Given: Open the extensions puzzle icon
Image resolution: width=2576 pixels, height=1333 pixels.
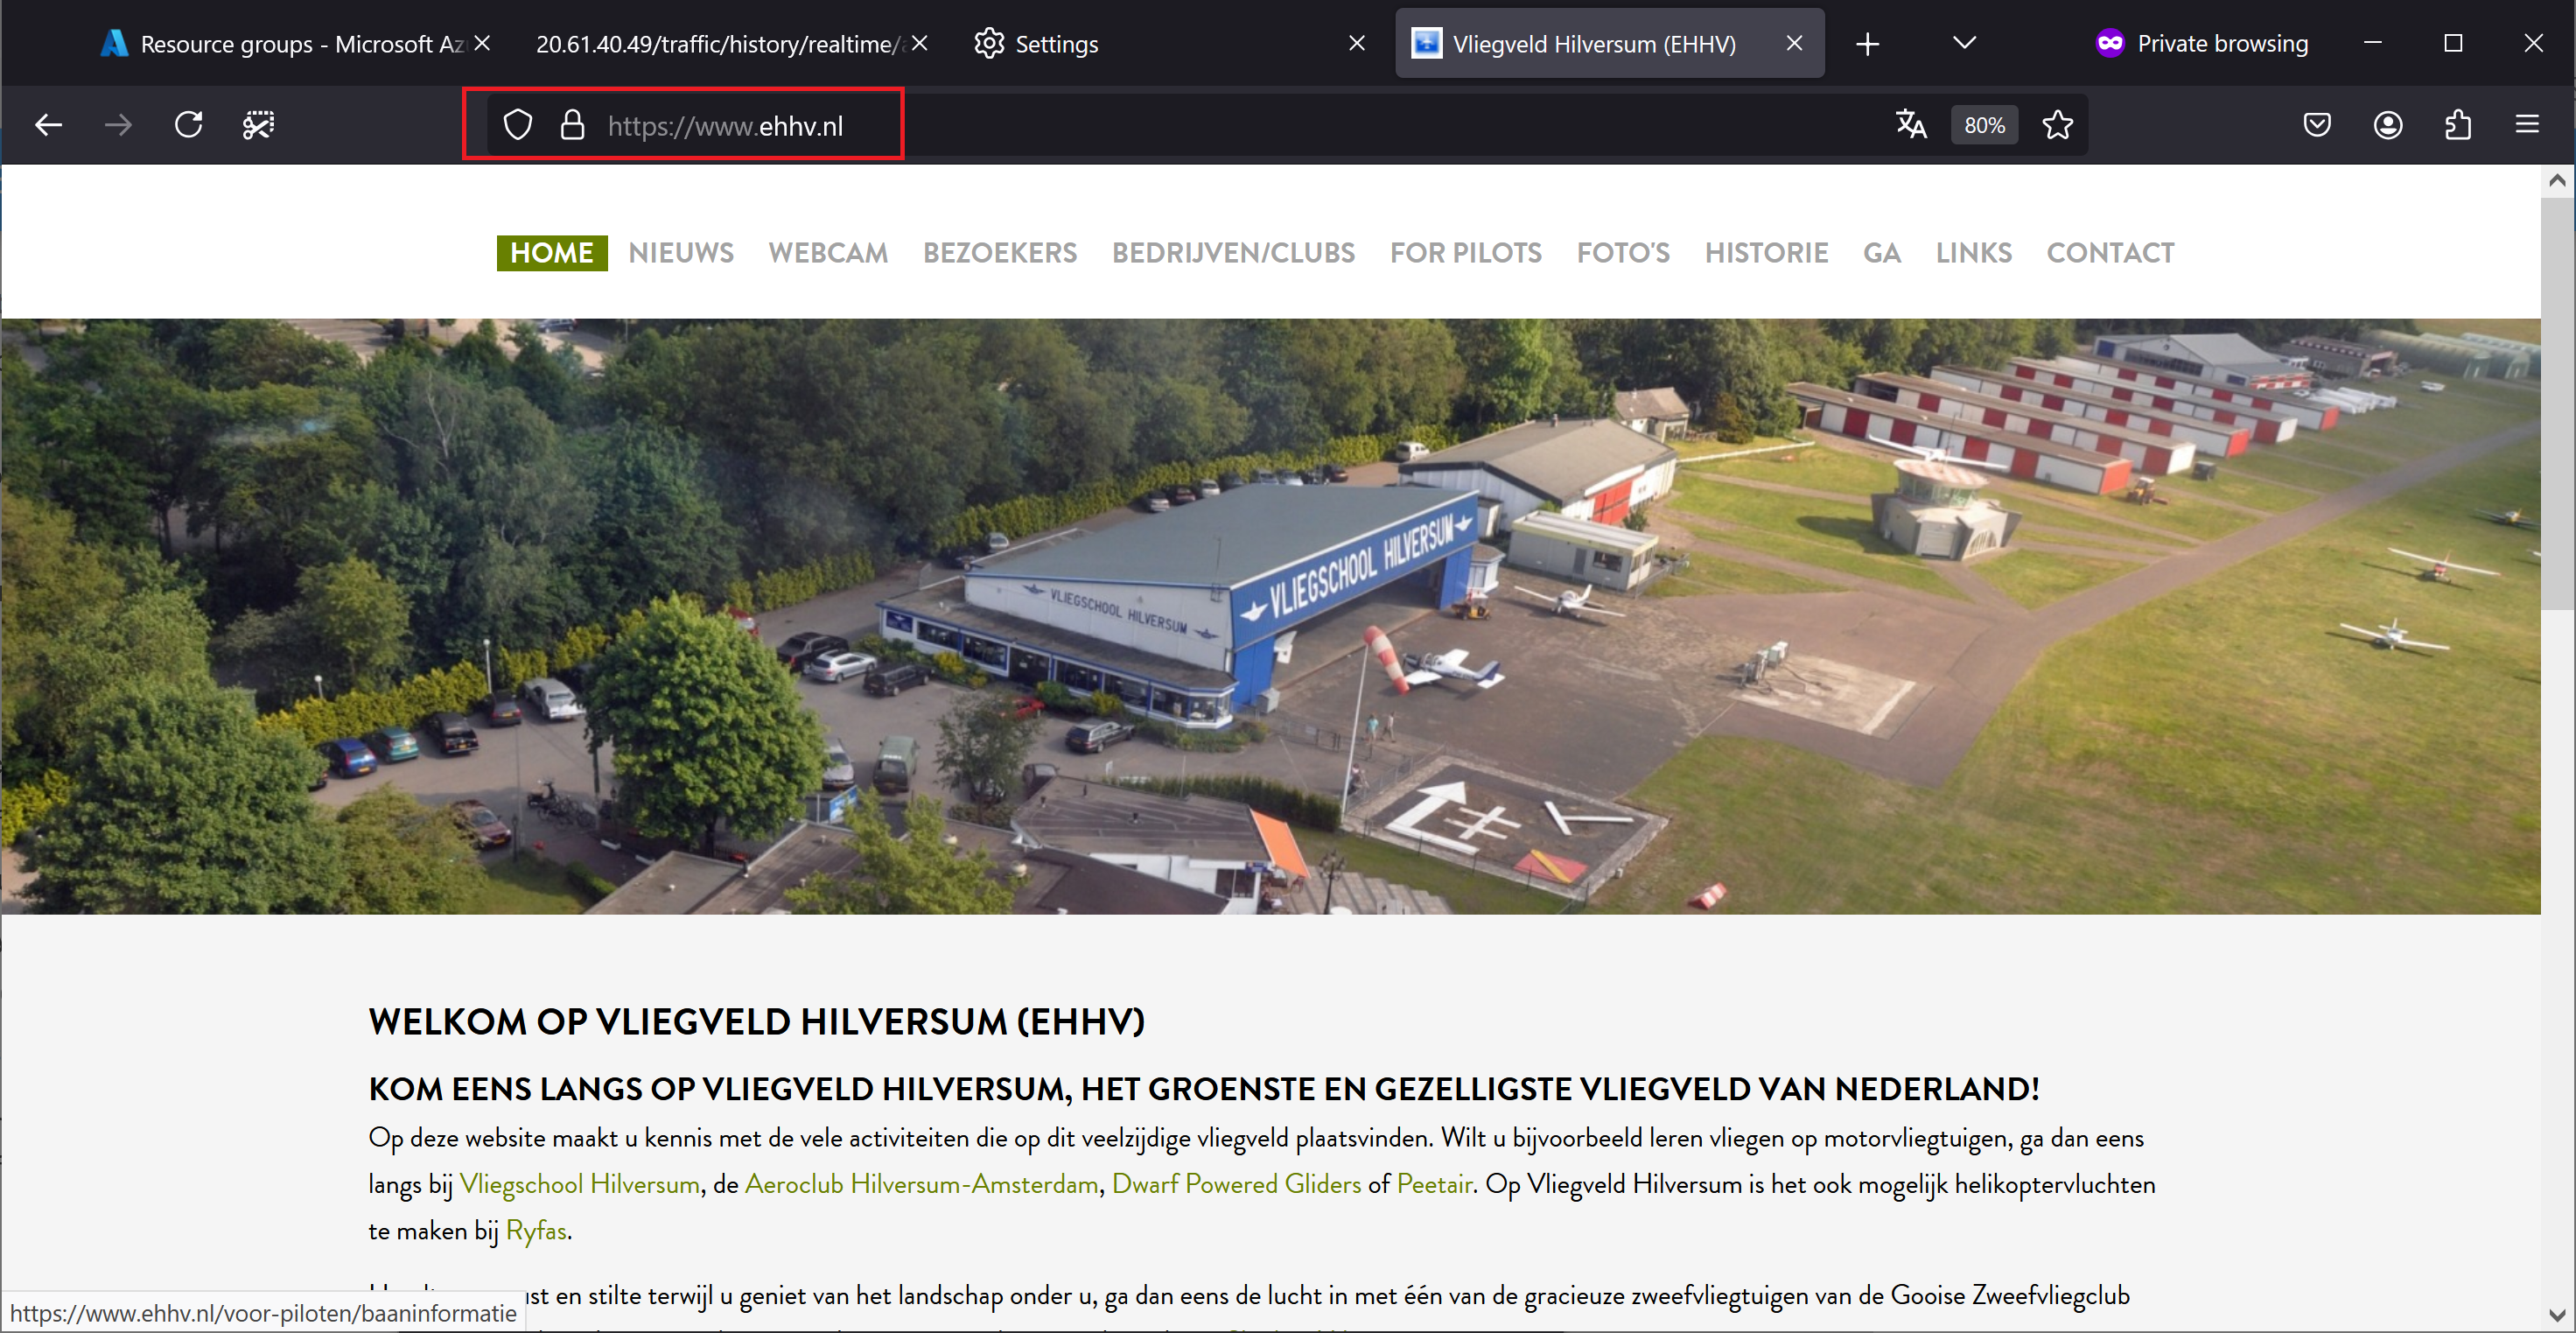Looking at the screenshot, I should pos(2458,125).
